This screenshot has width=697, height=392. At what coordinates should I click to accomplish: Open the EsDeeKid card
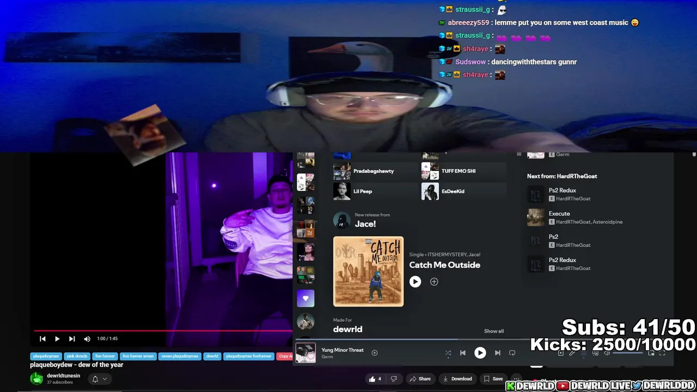coord(463,191)
